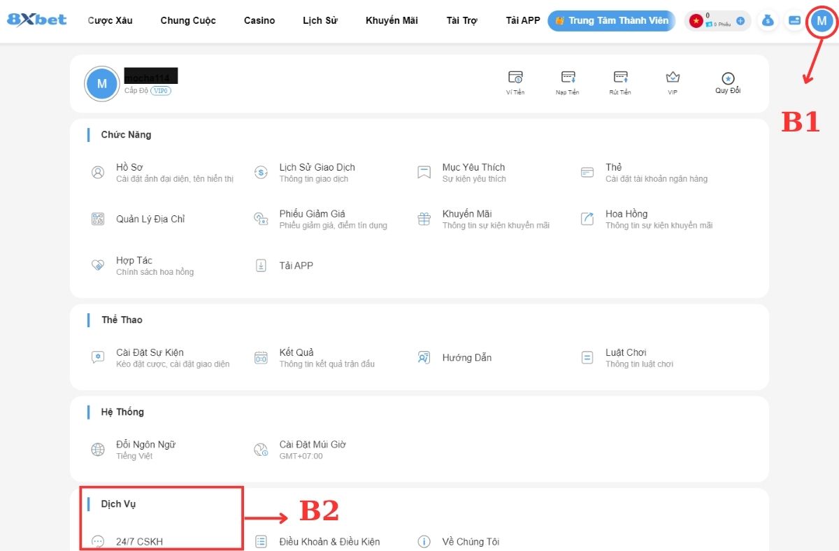Click the 24/7 CSKH support chat icon
This screenshot has height=551, width=839.
point(97,541)
